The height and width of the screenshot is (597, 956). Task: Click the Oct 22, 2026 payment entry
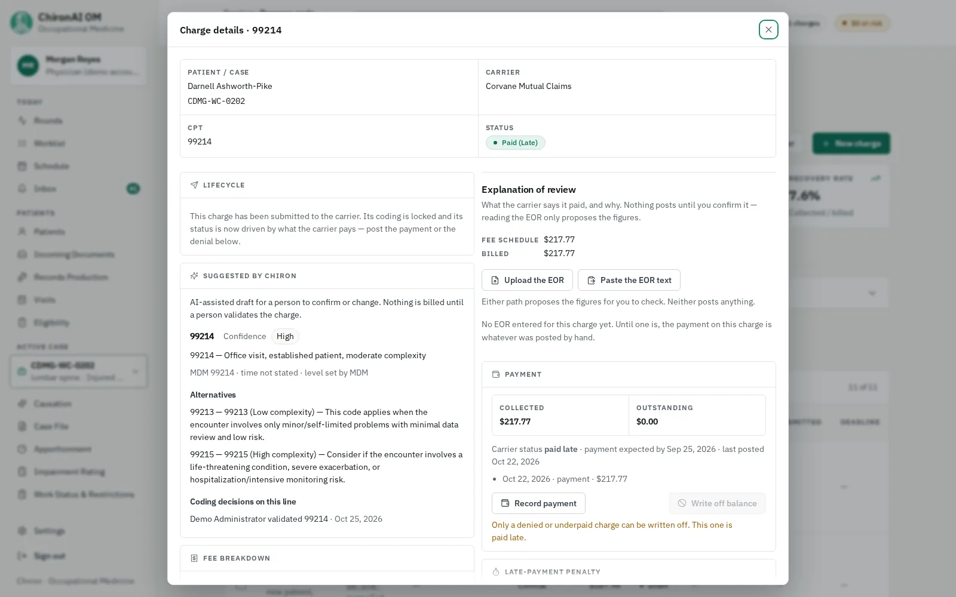tap(565, 479)
